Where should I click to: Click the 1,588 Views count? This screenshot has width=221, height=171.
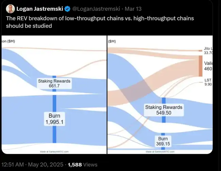pos(82,165)
